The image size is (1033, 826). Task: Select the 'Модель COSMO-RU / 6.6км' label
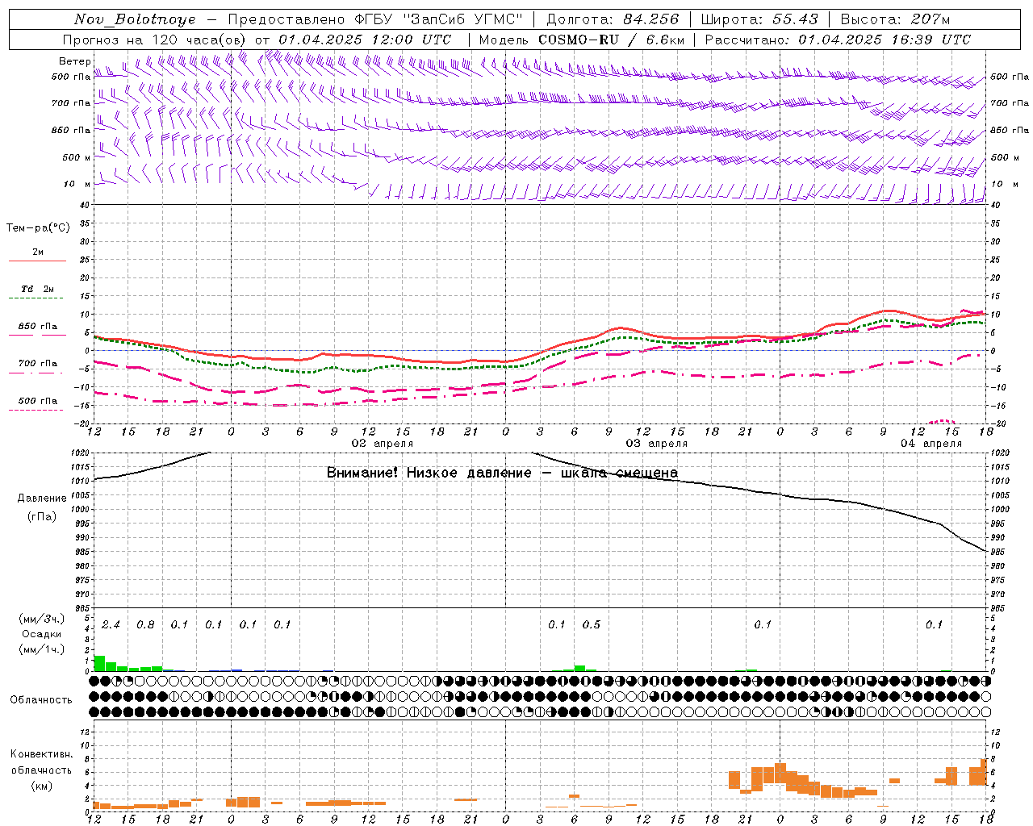pos(582,40)
